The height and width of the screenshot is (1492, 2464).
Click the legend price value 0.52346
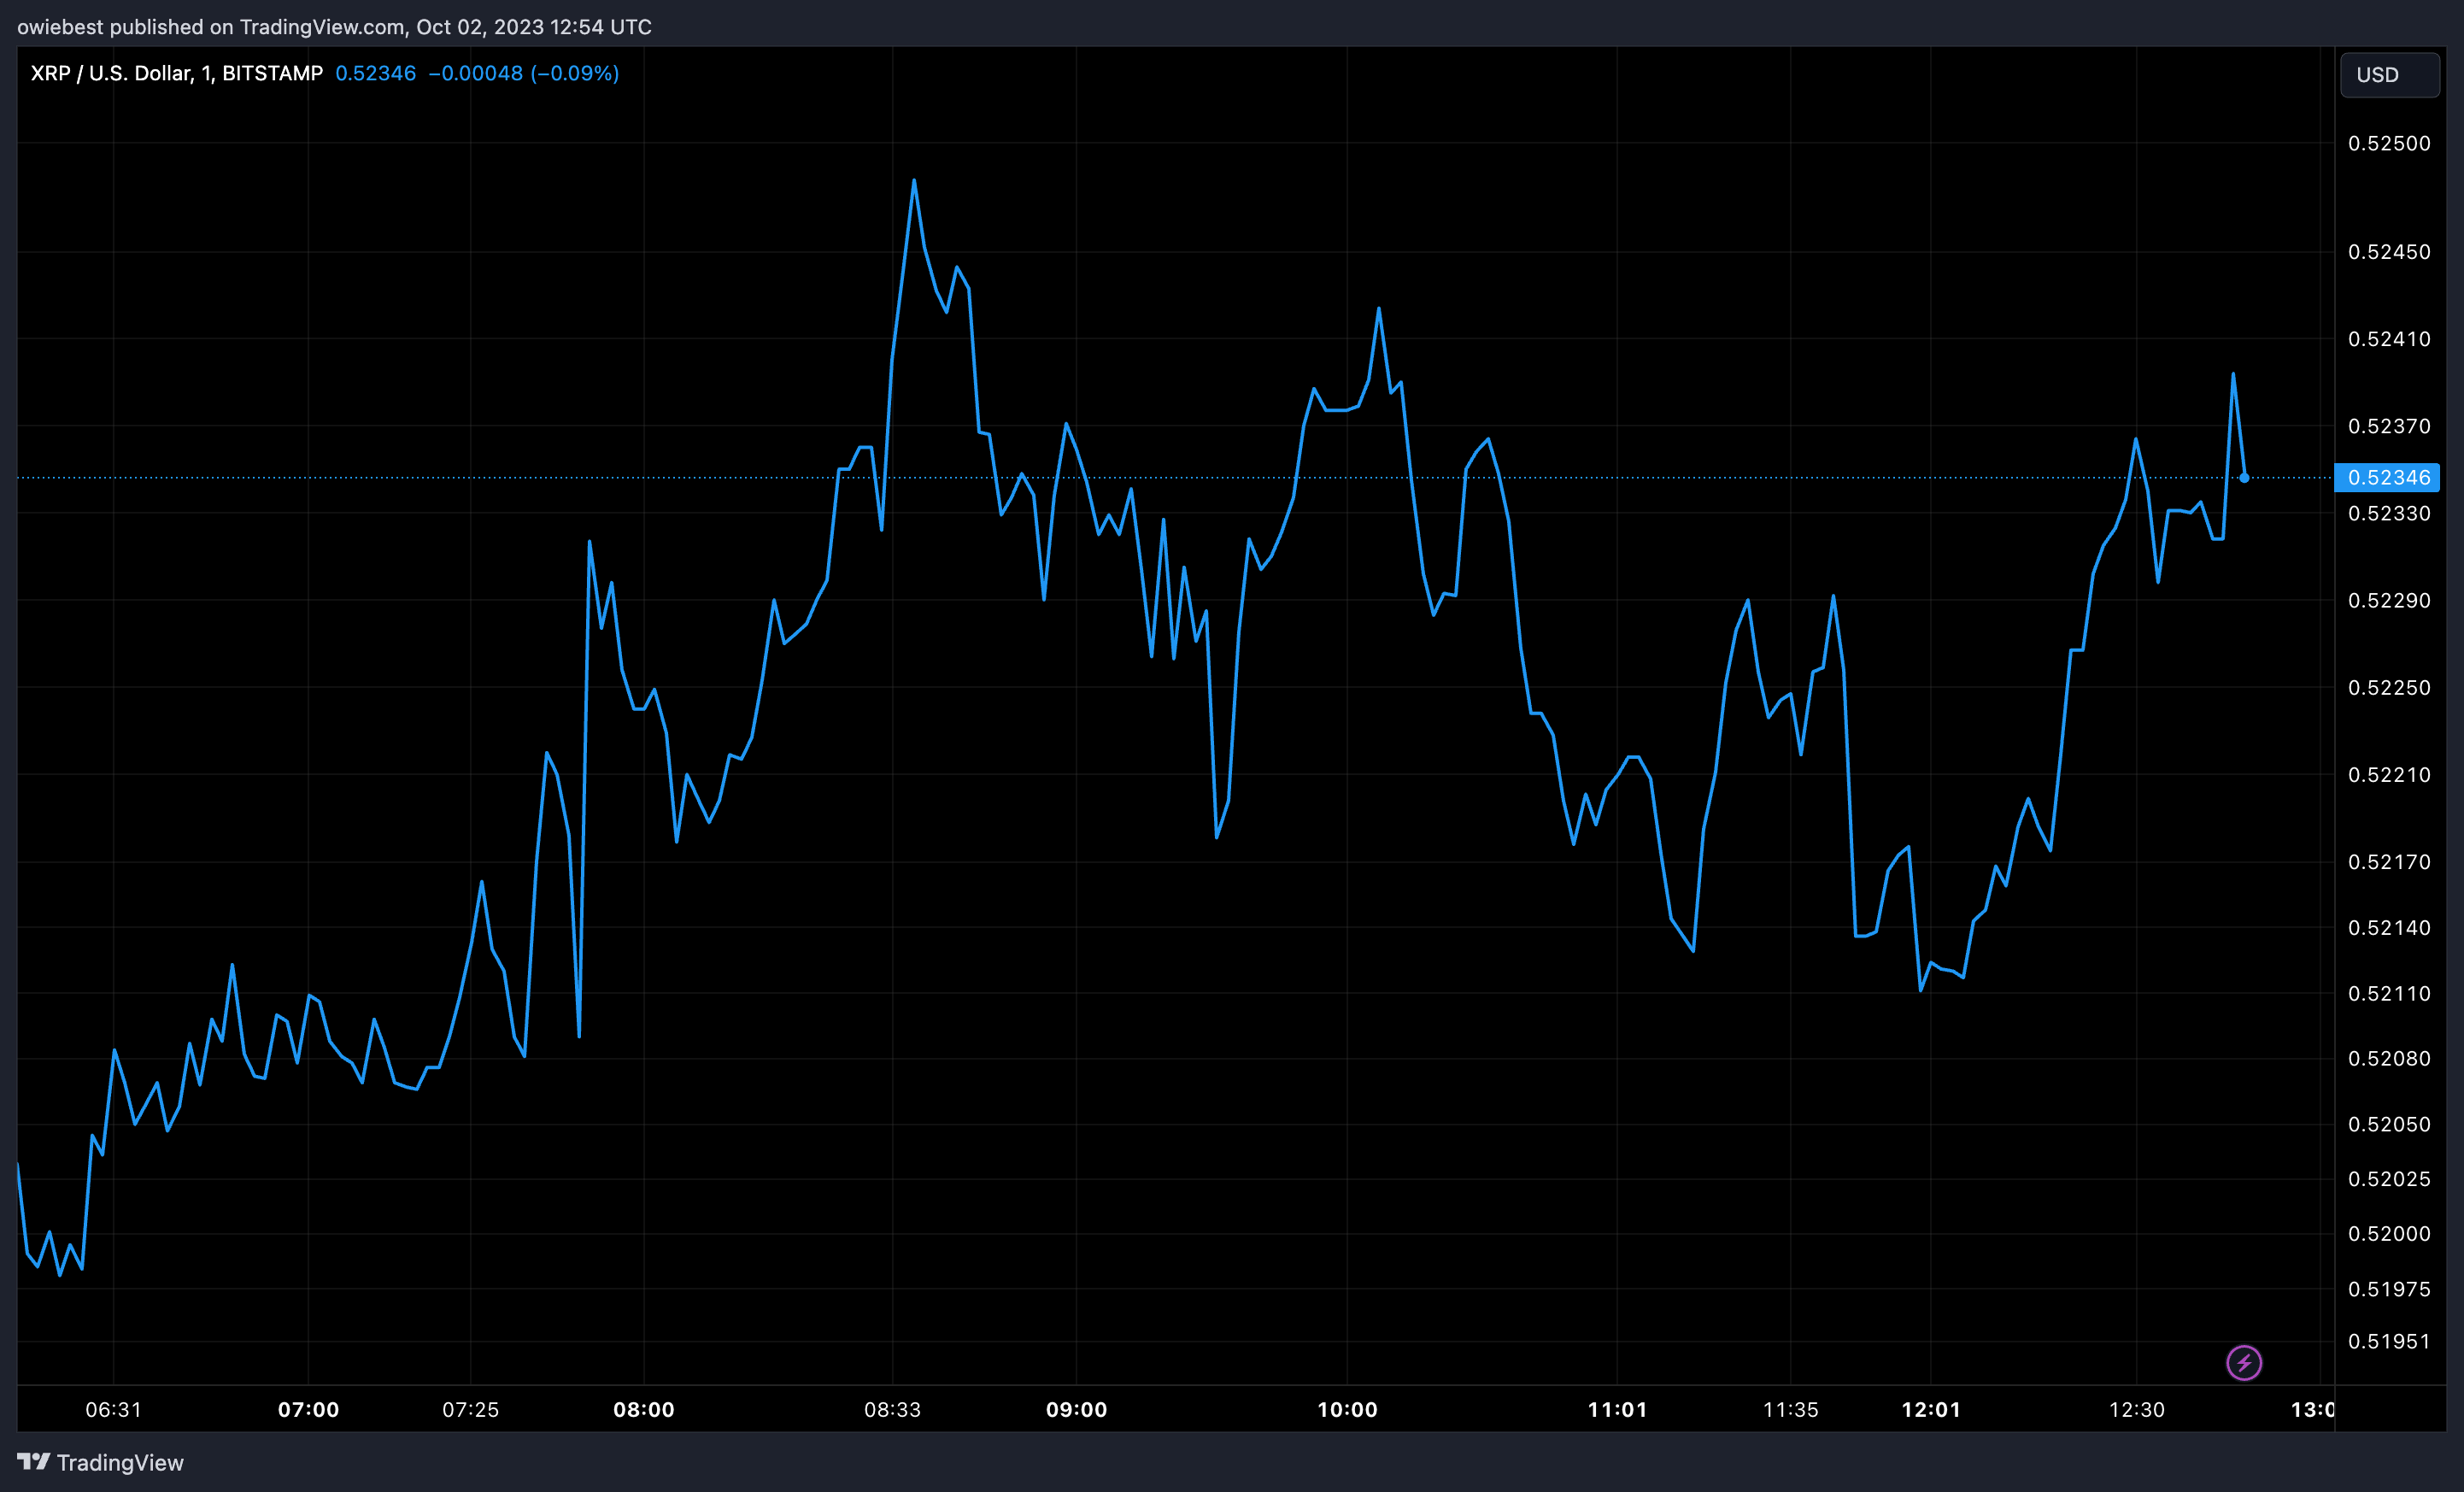(375, 73)
